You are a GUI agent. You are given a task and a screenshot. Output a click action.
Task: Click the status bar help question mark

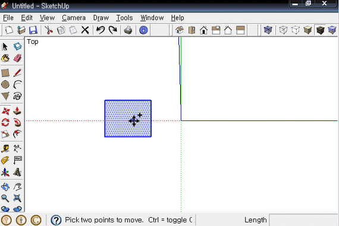point(56,220)
